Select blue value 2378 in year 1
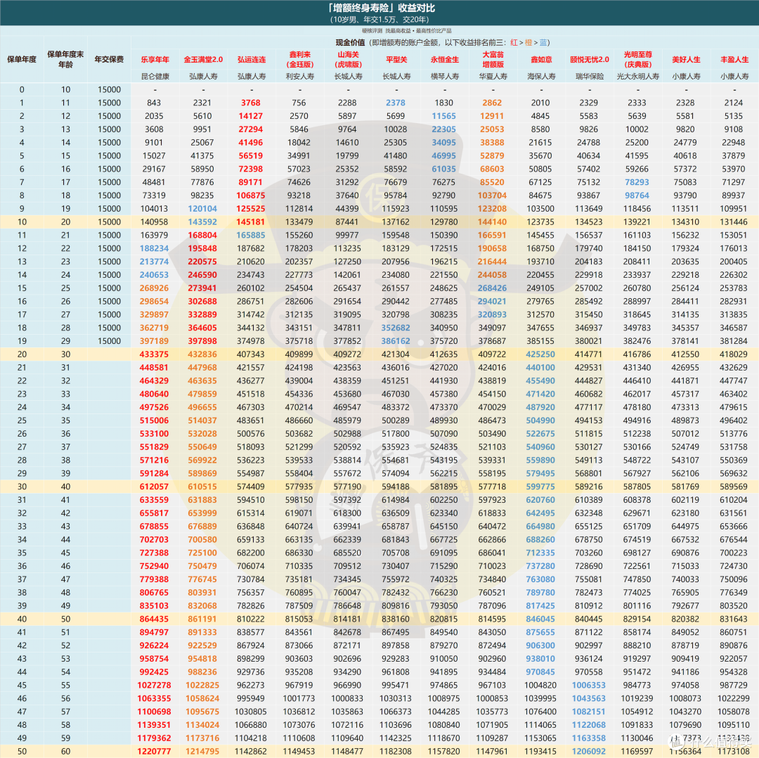The height and width of the screenshot is (758, 759). [396, 103]
